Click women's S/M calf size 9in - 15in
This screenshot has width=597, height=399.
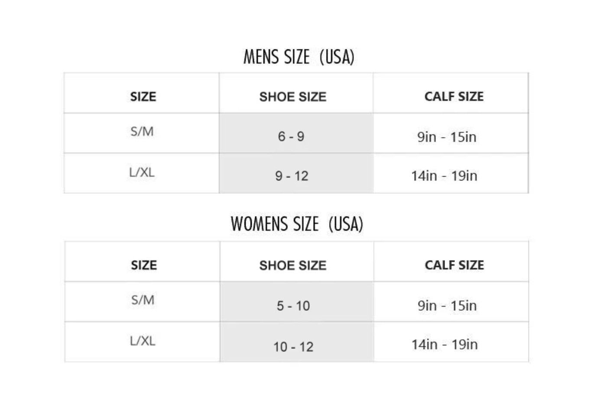pyautogui.click(x=447, y=306)
